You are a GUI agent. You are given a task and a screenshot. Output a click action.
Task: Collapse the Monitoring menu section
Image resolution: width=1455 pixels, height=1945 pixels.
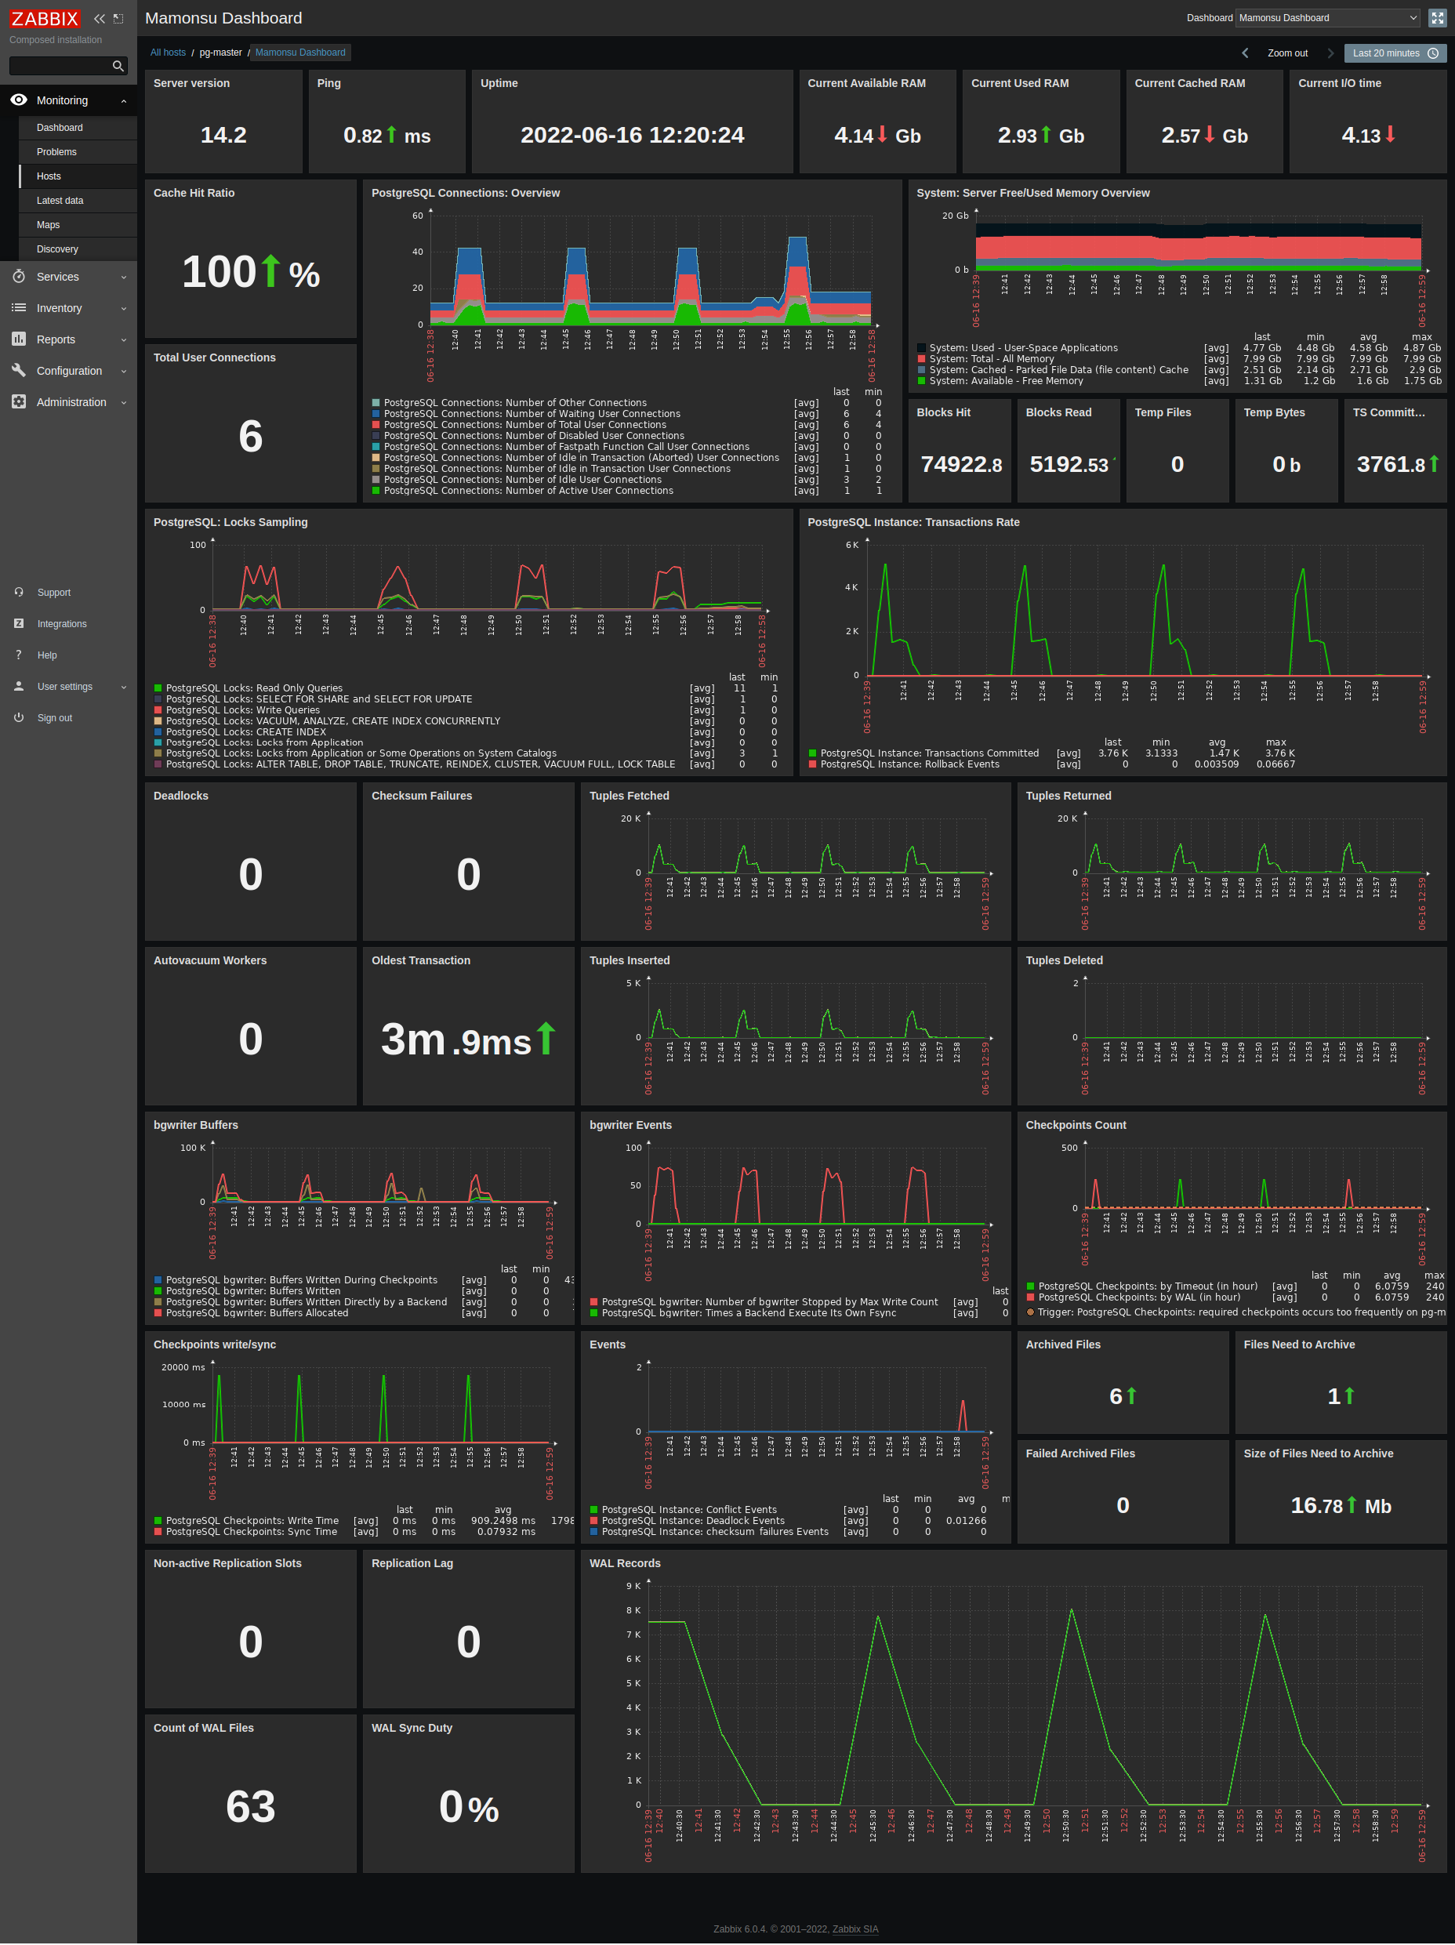pos(124,101)
